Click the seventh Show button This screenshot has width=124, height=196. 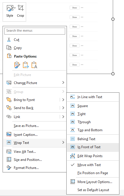(x=75, y=65)
